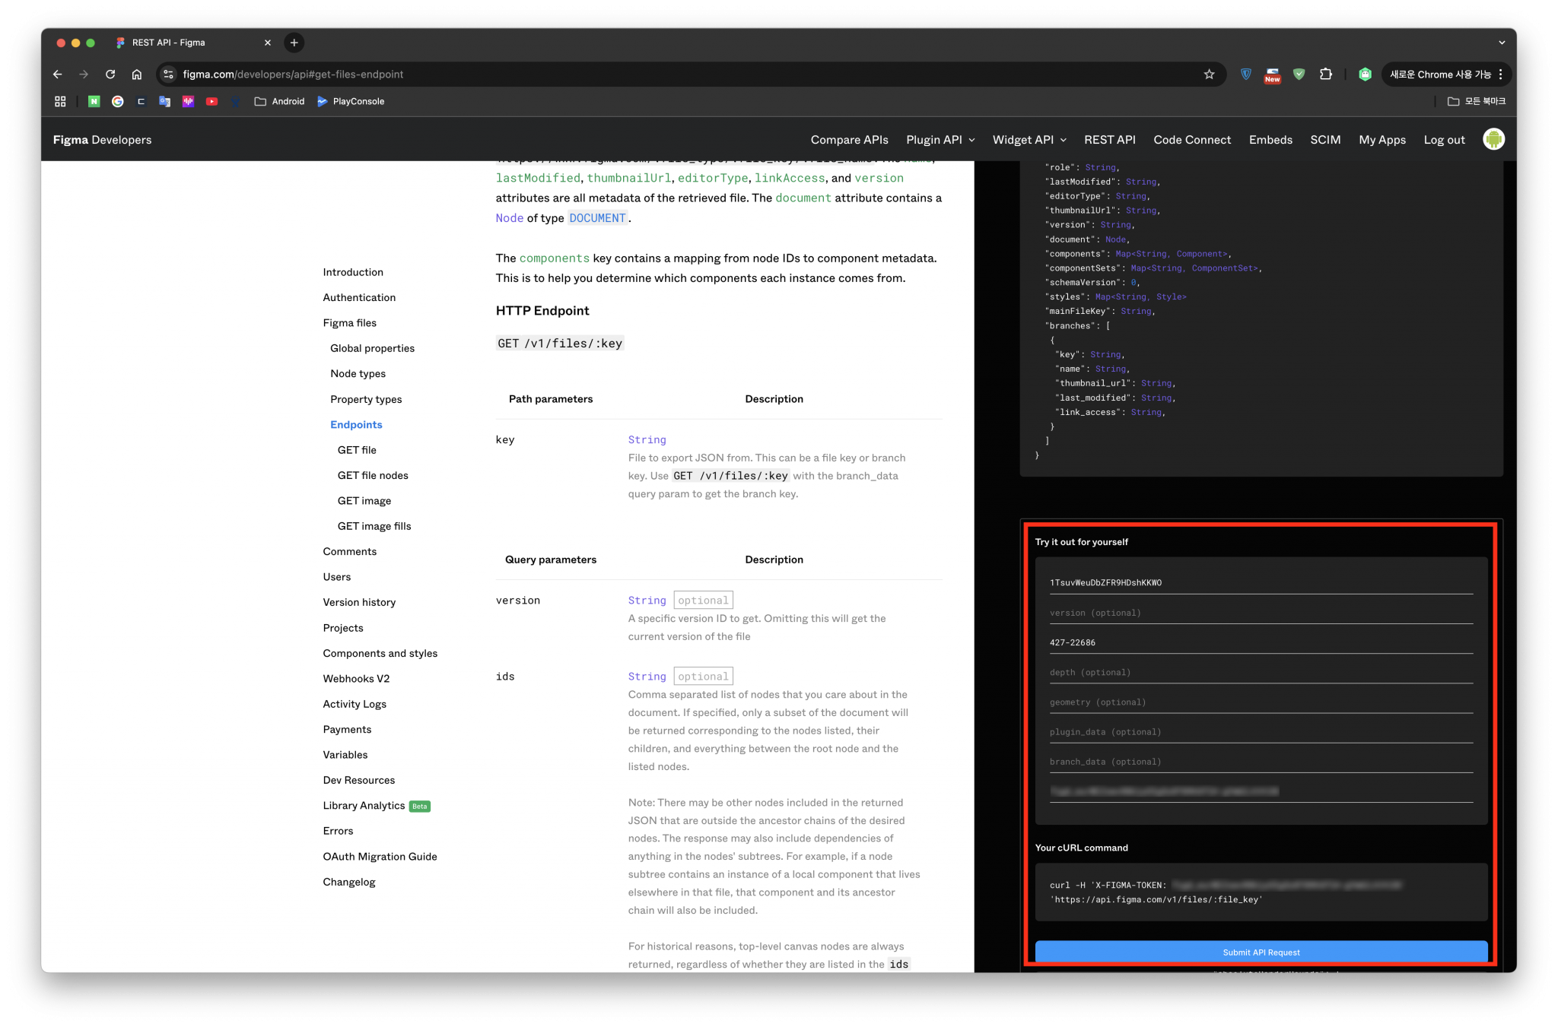
Task: Open the Chrome extensions puzzle icon
Action: click(x=1326, y=74)
